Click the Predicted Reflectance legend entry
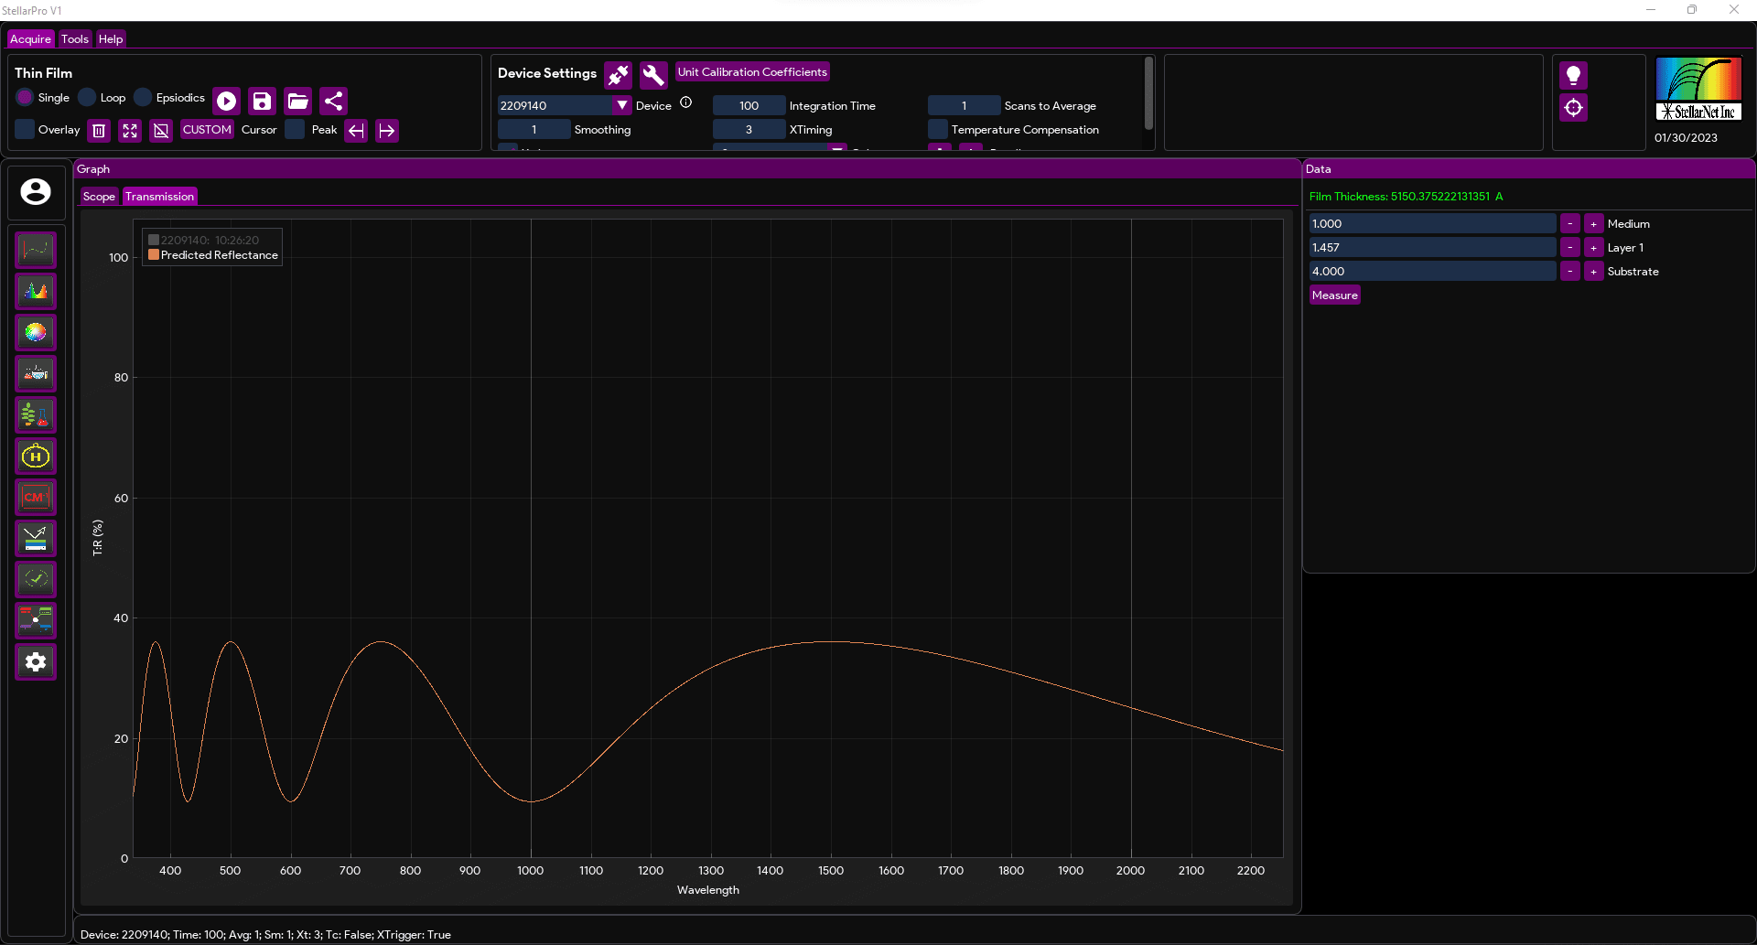 tap(213, 255)
